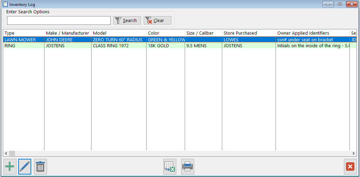Select the RING row

pos(180,45)
